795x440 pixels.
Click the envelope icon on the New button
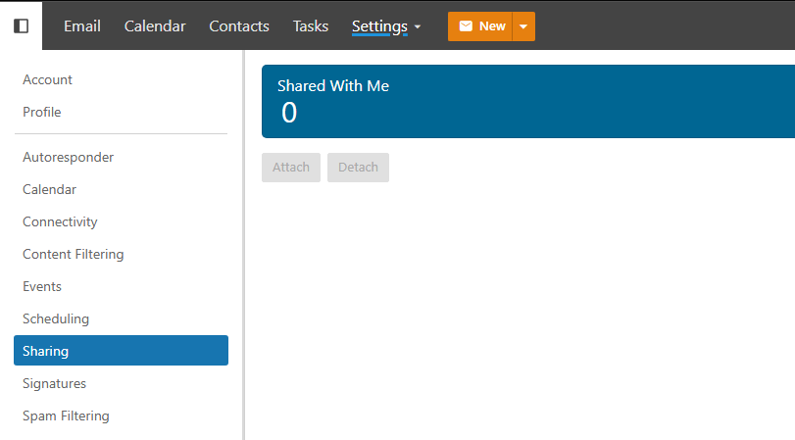click(466, 26)
